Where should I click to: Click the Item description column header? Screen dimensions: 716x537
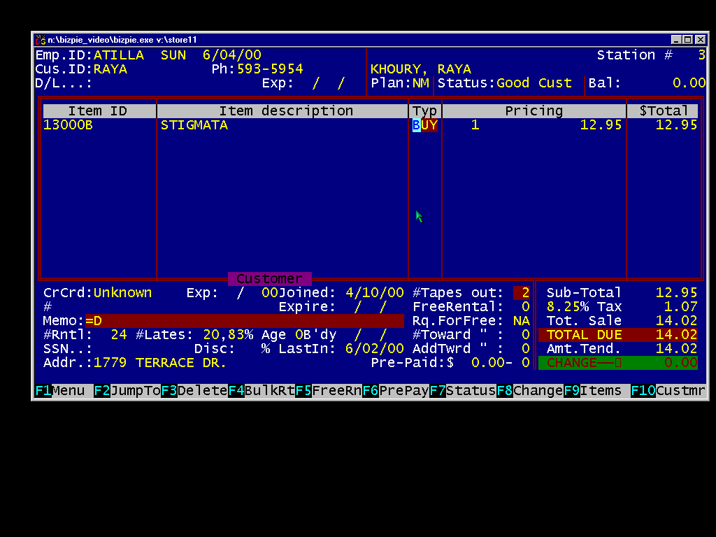(285, 111)
